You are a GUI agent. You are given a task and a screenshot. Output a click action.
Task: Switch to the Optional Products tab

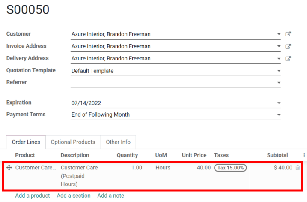pyautogui.click(x=73, y=142)
